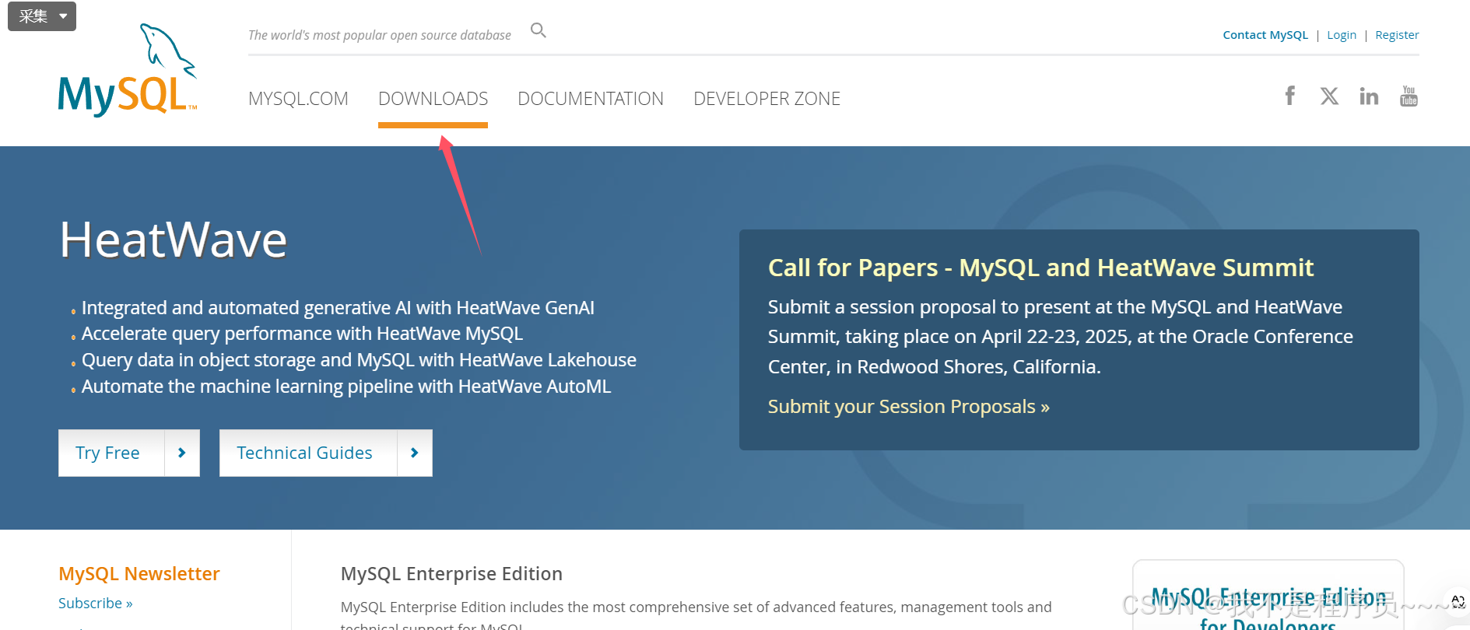The width and height of the screenshot is (1470, 630).
Task: Open the DOWNLOADS tab
Action: (433, 99)
